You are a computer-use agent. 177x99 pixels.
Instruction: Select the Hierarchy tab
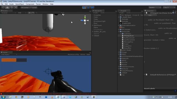pos(98,11)
